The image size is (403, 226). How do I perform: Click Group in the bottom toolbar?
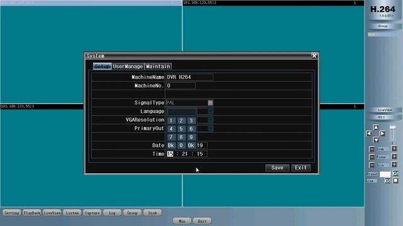tap(132, 213)
